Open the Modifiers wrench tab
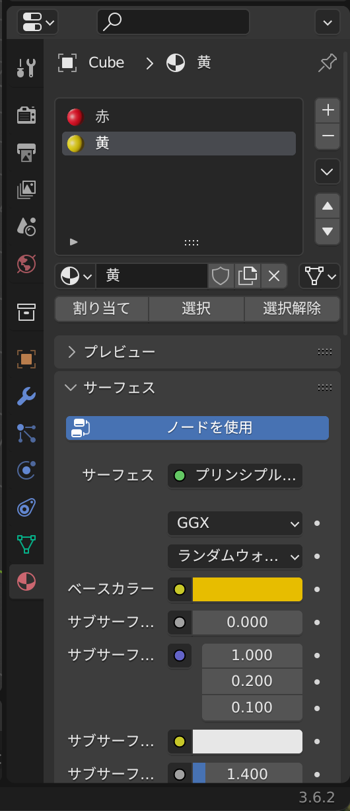The height and width of the screenshot is (811, 350). [x=26, y=396]
